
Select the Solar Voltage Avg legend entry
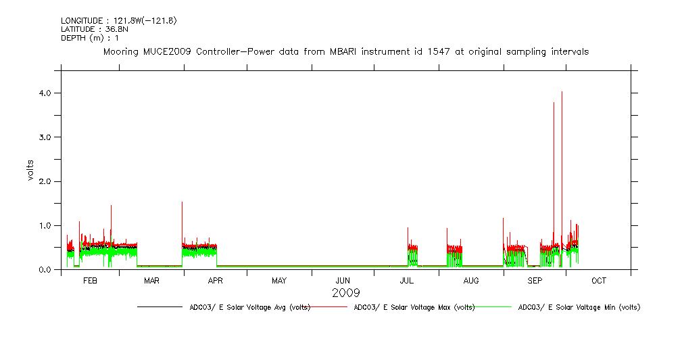point(250,307)
